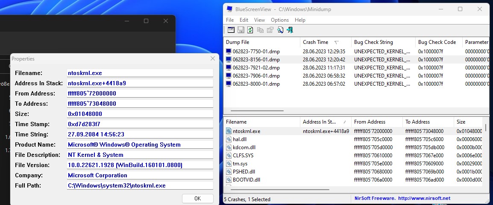Click the Full Path field
The height and width of the screenshot is (205, 493).
(140, 185)
